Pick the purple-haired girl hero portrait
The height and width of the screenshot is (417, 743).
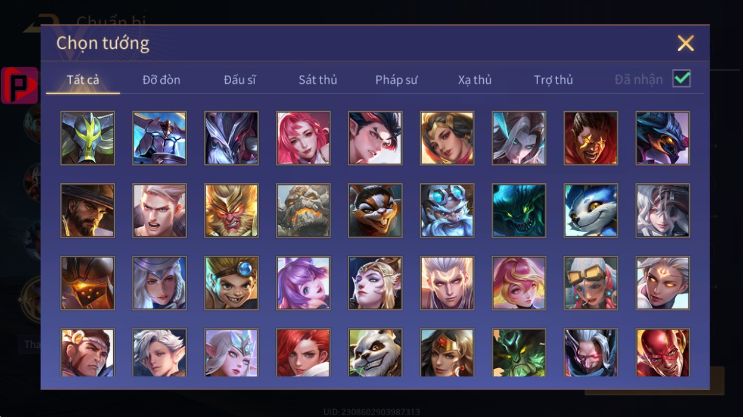click(303, 283)
